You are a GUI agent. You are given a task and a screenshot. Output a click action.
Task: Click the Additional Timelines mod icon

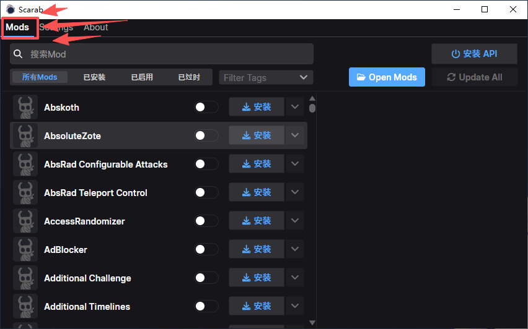coord(25,306)
